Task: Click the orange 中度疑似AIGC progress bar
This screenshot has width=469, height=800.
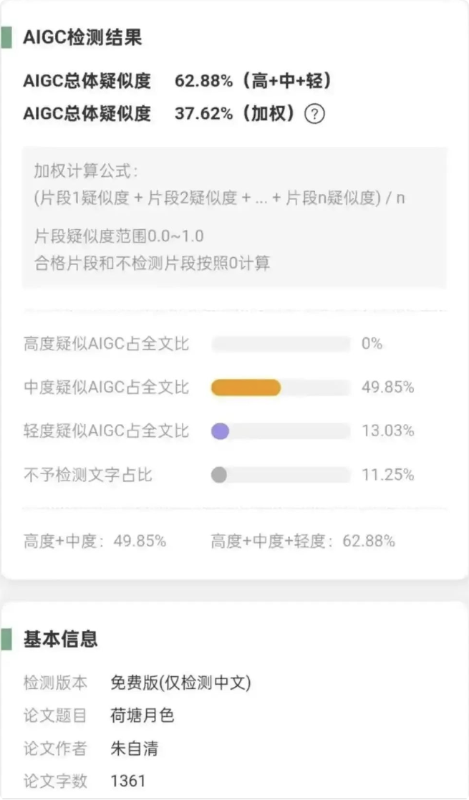Action: 246,387
